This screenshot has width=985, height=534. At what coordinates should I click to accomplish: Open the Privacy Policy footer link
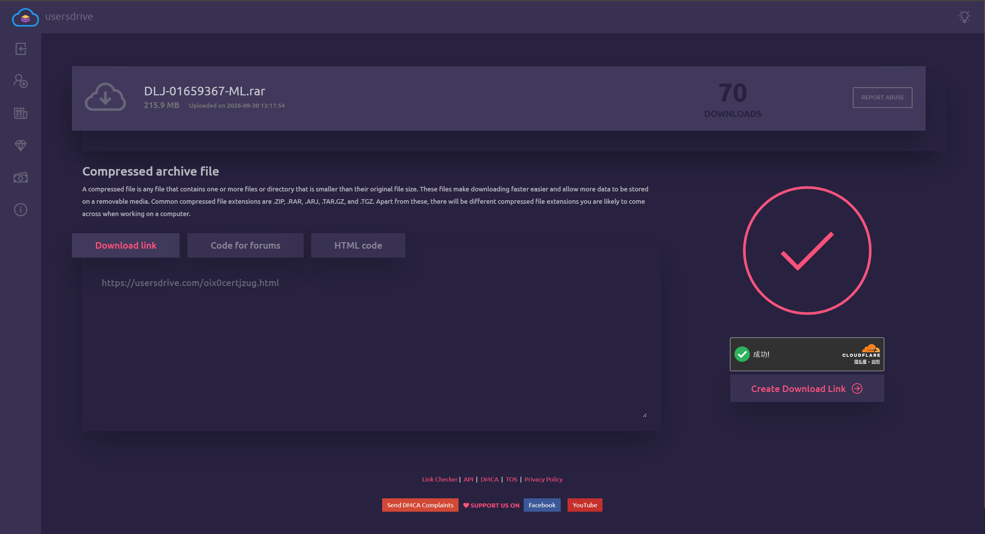point(543,479)
